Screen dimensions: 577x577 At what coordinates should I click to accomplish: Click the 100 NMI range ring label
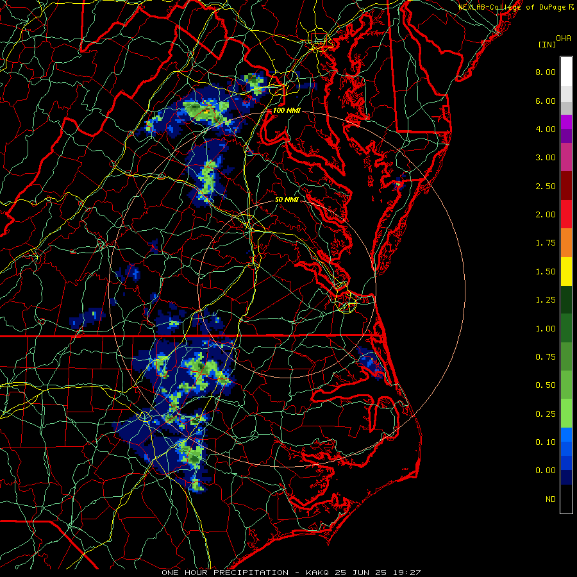287,110
